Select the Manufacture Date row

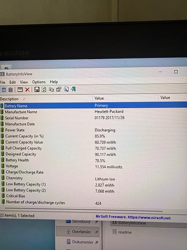tap(94, 124)
